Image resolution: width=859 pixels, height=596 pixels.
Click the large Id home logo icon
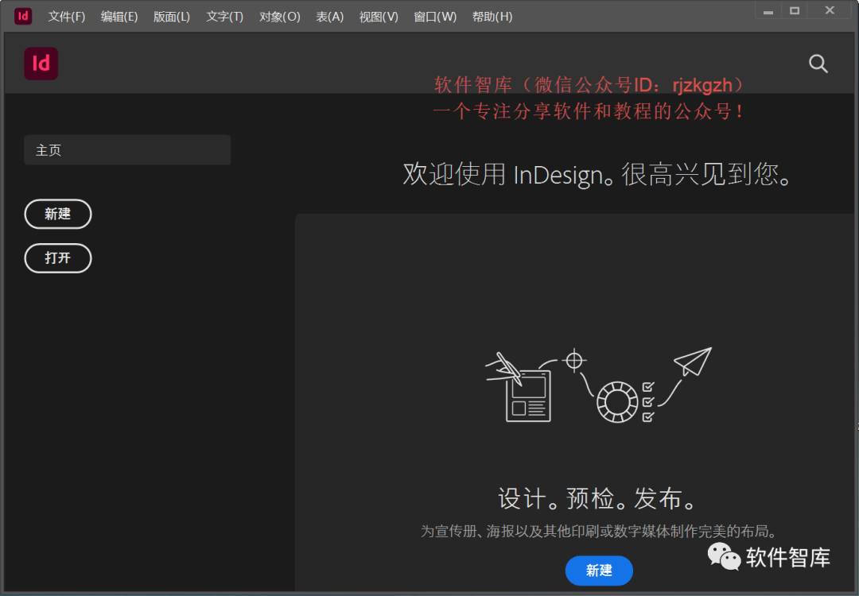pyautogui.click(x=41, y=64)
